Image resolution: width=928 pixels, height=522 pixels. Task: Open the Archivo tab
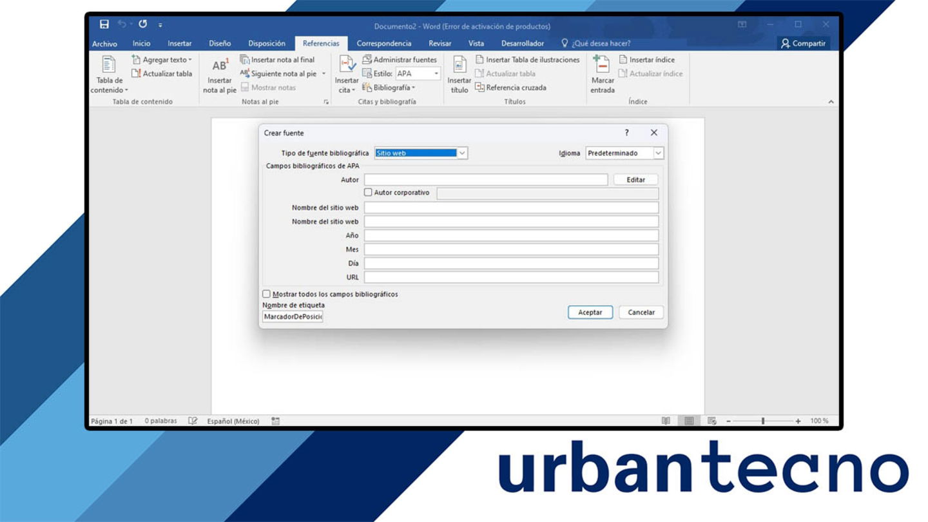coord(104,44)
